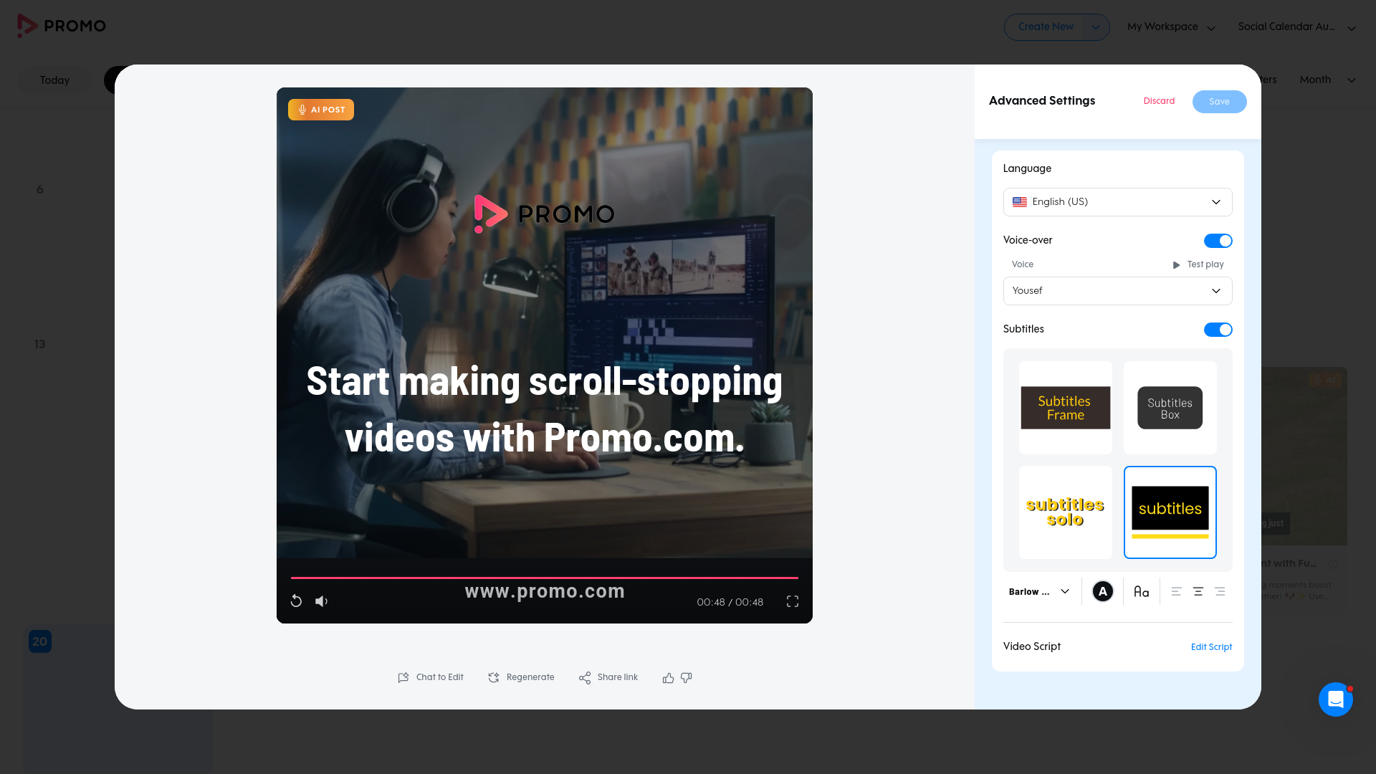1376x774 pixels.
Task: Open the Intercom chat bubble
Action: [x=1335, y=699]
